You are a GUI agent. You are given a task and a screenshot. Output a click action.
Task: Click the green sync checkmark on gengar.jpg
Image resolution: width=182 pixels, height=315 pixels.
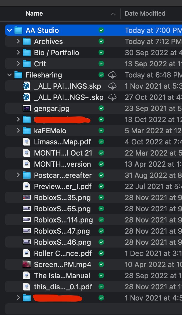tap(101, 108)
